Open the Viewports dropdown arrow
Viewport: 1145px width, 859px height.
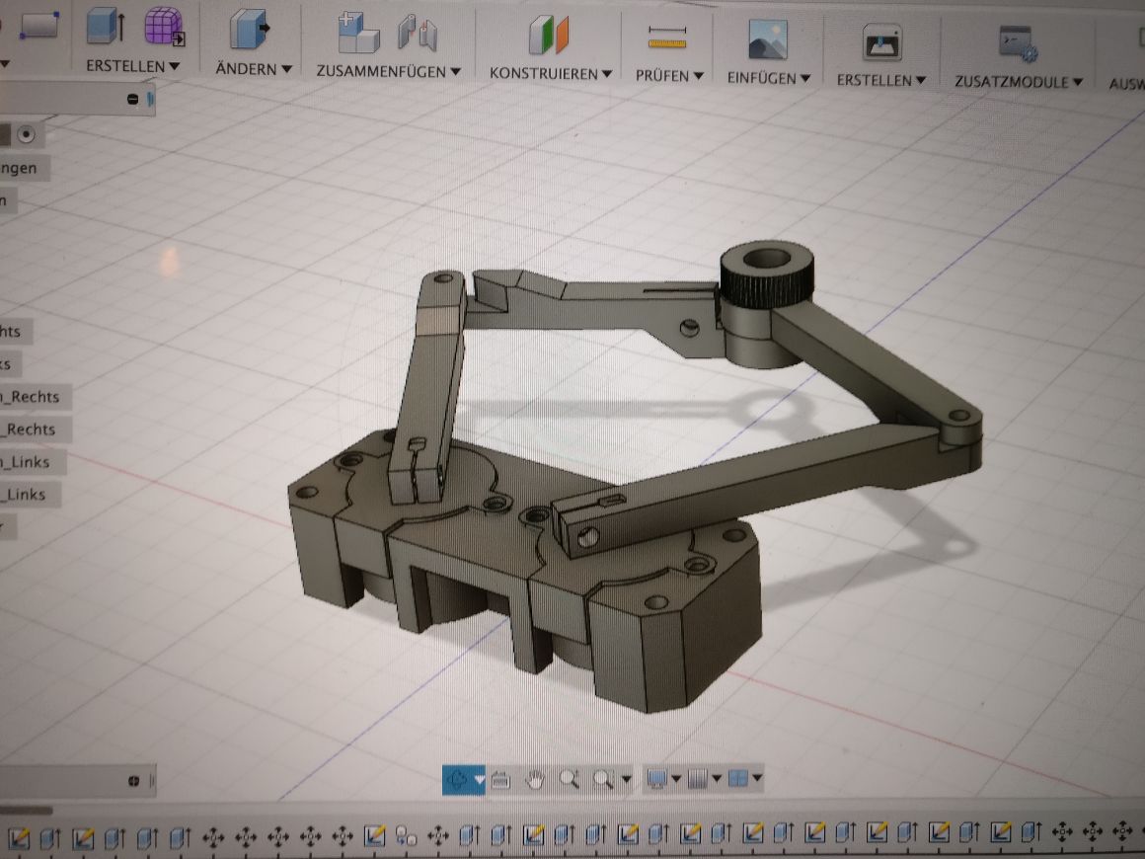click(757, 778)
